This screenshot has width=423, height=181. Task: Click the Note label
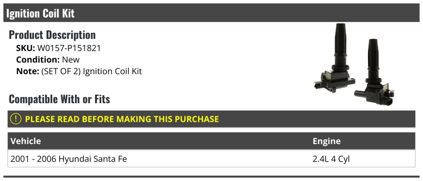coord(27,71)
